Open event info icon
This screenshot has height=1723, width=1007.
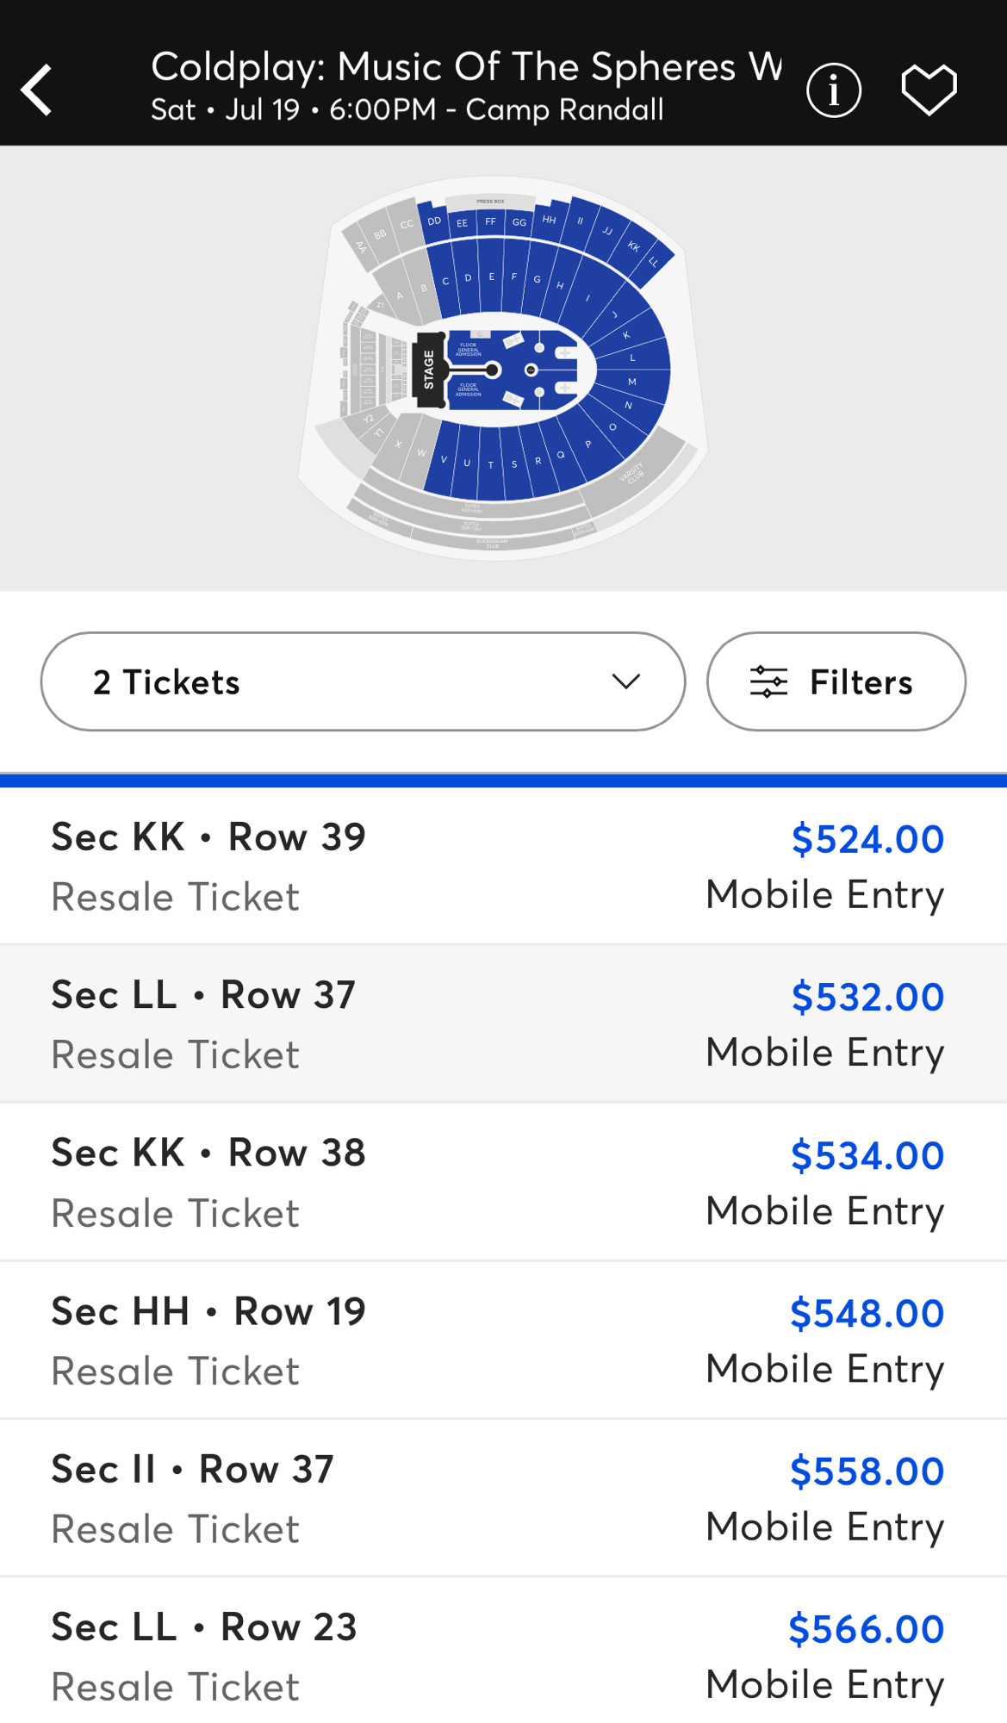[833, 90]
